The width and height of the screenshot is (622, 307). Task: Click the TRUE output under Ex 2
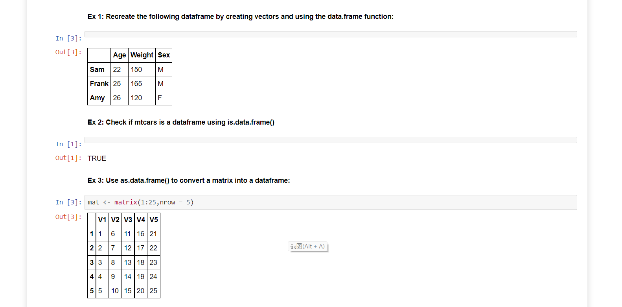(96, 158)
